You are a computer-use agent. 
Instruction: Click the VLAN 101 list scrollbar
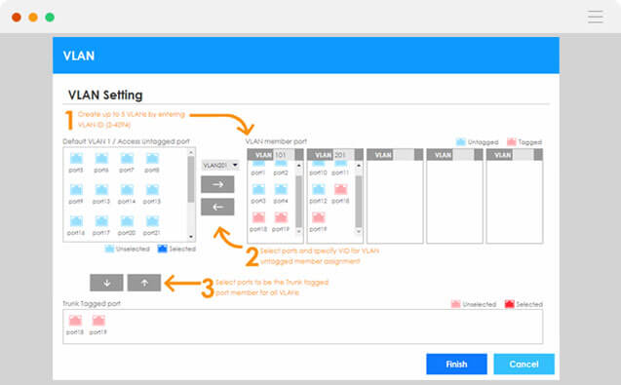point(299,202)
